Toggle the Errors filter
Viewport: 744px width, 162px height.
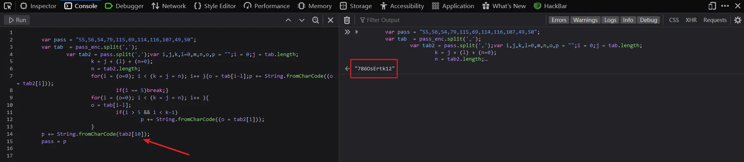click(x=559, y=20)
